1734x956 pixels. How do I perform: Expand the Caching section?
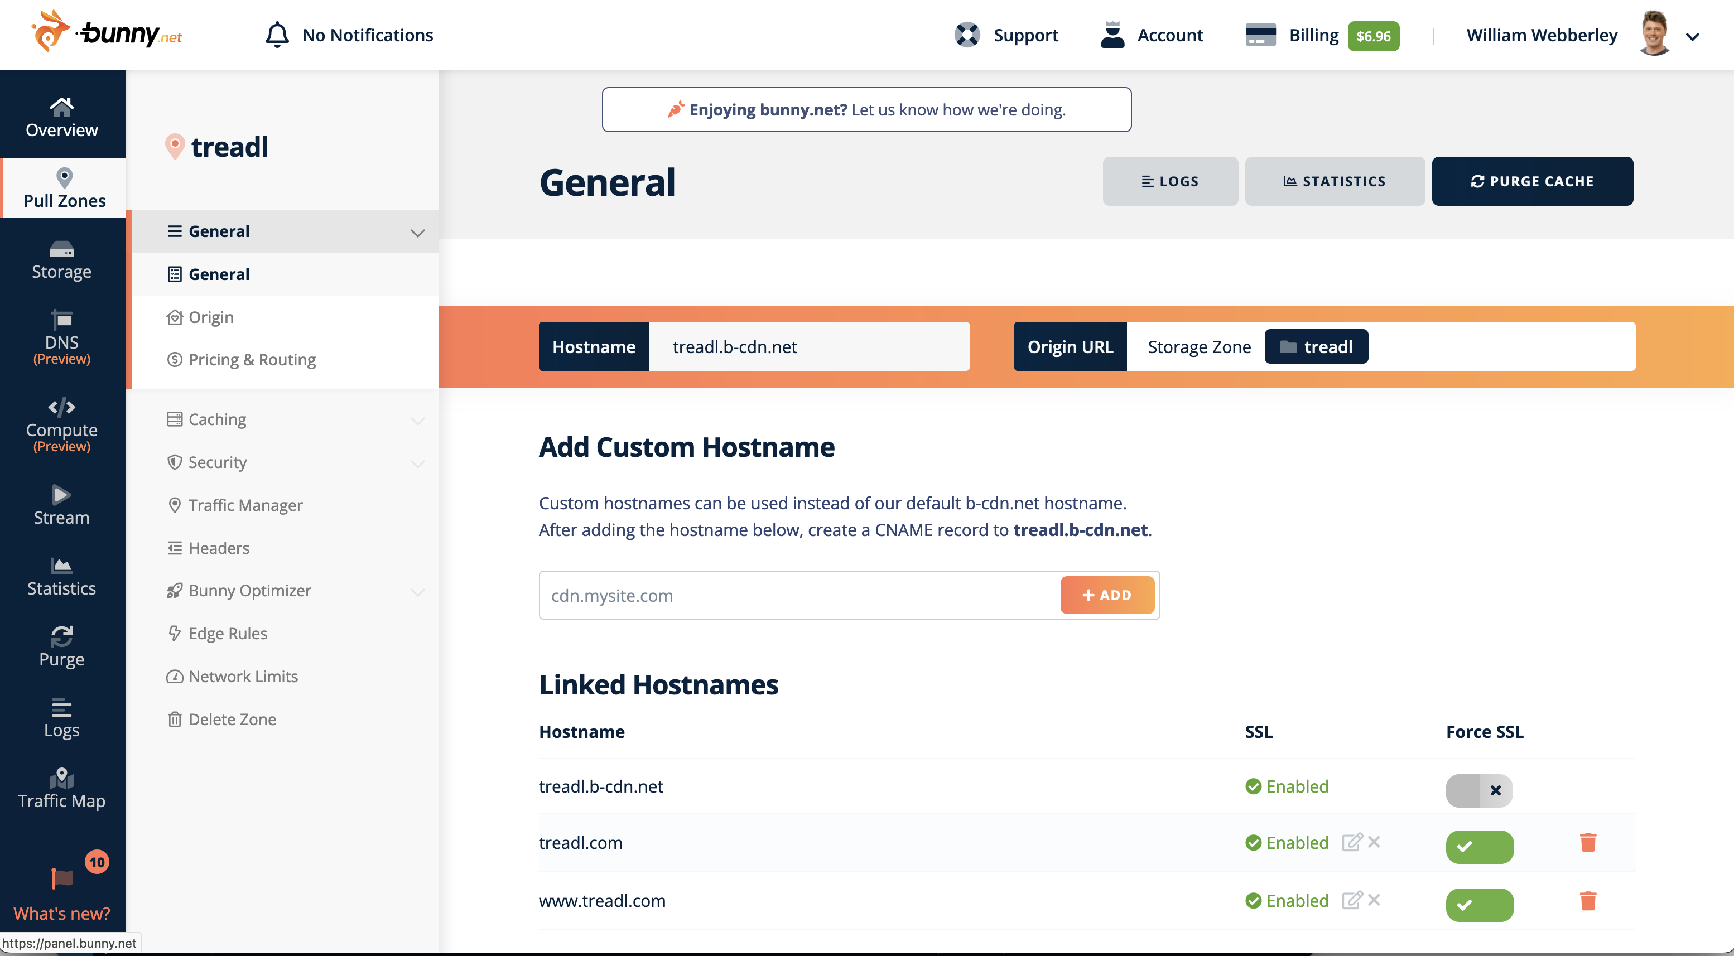coord(418,419)
